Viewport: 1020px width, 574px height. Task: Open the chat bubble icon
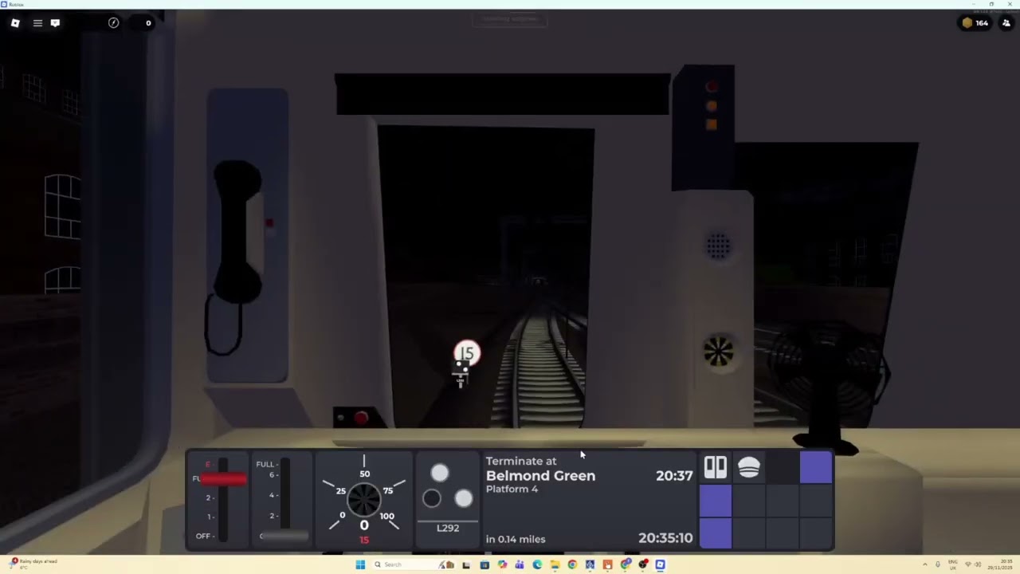55,23
